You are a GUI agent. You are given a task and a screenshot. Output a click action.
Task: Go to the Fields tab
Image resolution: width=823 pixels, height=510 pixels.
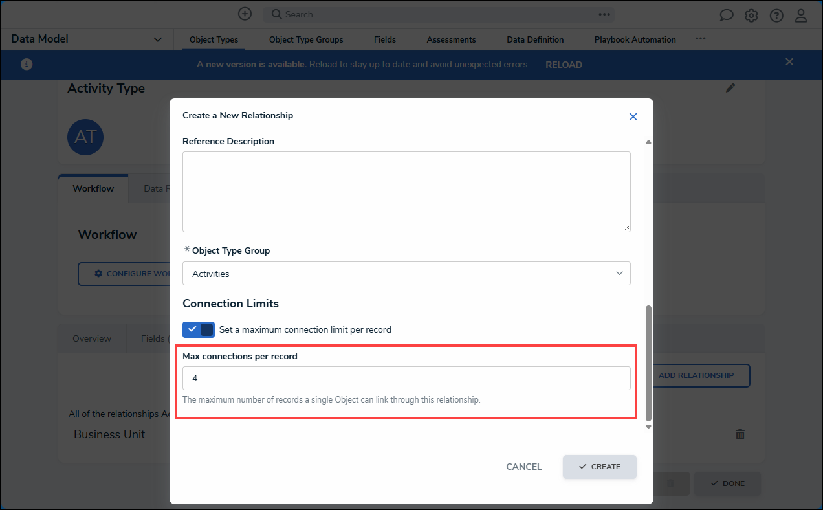[x=385, y=39]
